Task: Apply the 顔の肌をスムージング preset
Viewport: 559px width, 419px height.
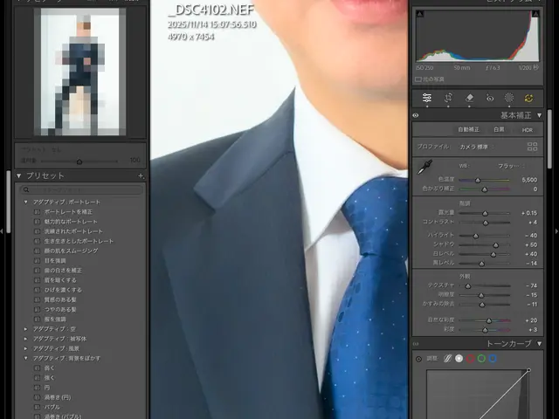Action: [71, 251]
